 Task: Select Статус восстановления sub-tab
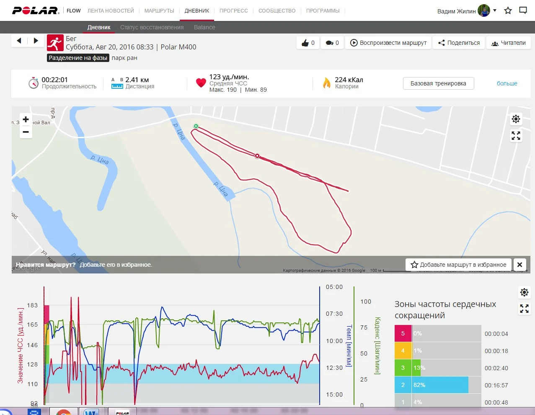[x=152, y=27]
